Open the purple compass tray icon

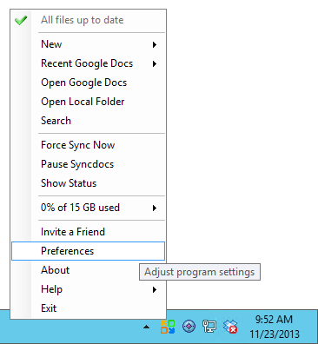click(x=189, y=327)
